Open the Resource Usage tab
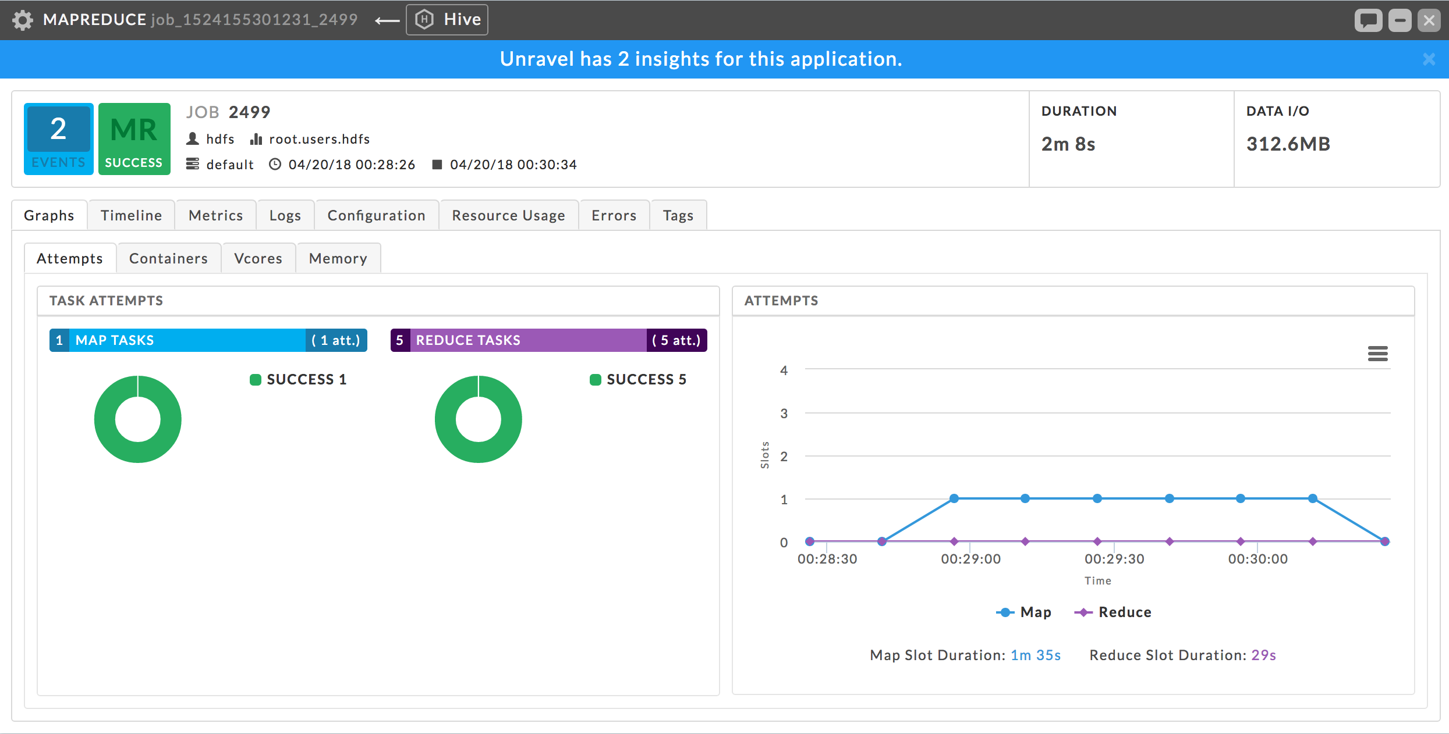1449x734 pixels. (509, 215)
